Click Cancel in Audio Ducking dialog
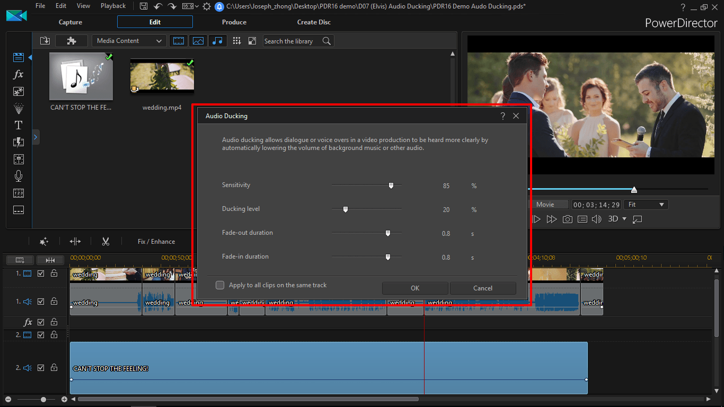 483,288
